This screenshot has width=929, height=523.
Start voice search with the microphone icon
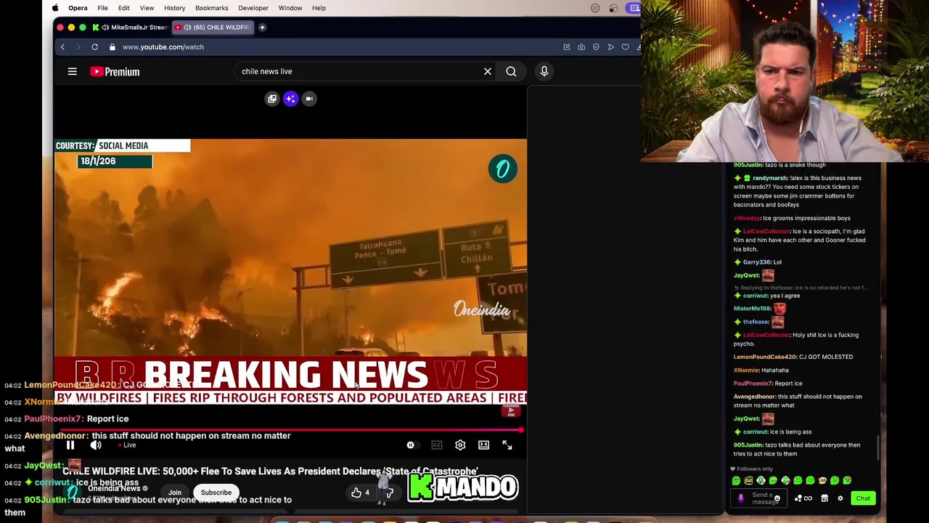click(544, 71)
